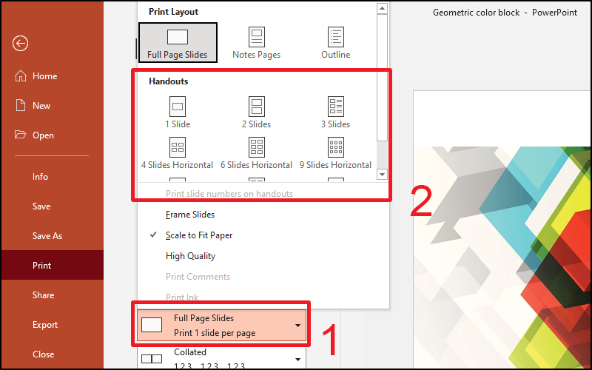592x370 pixels.
Task: Select Full Page Slides print layout
Action: coord(178,43)
